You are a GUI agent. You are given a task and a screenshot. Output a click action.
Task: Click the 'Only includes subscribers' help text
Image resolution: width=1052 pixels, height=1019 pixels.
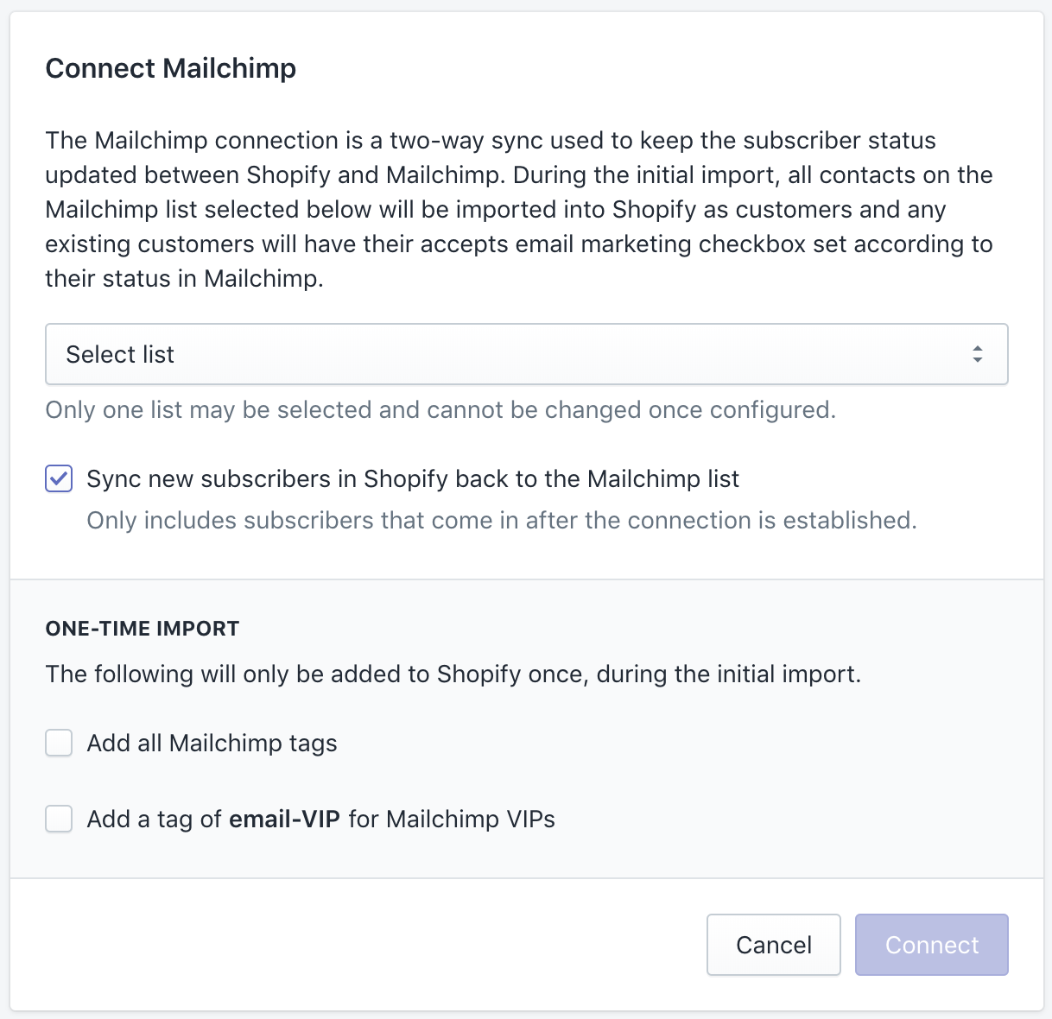(x=501, y=521)
